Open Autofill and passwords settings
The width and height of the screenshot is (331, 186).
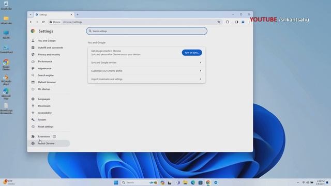(51, 48)
